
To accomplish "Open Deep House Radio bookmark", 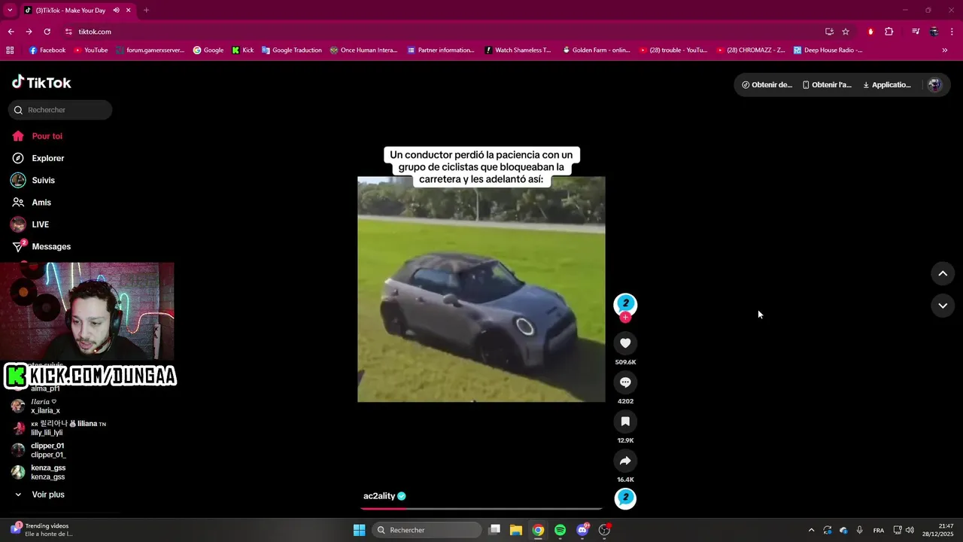I will (x=828, y=50).
